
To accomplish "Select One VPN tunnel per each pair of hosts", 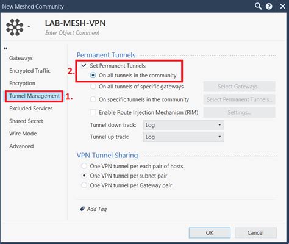I will pos(84,166).
